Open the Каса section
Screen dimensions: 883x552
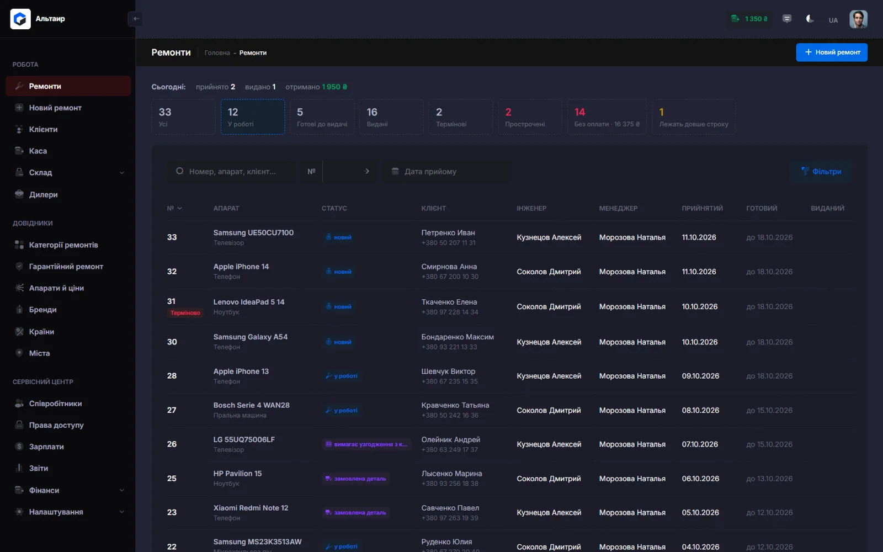[x=68, y=151]
